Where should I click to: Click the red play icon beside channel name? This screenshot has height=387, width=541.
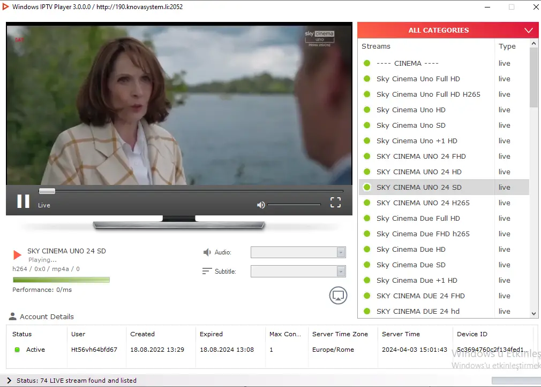pyautogui.click(x=17, y=255)
